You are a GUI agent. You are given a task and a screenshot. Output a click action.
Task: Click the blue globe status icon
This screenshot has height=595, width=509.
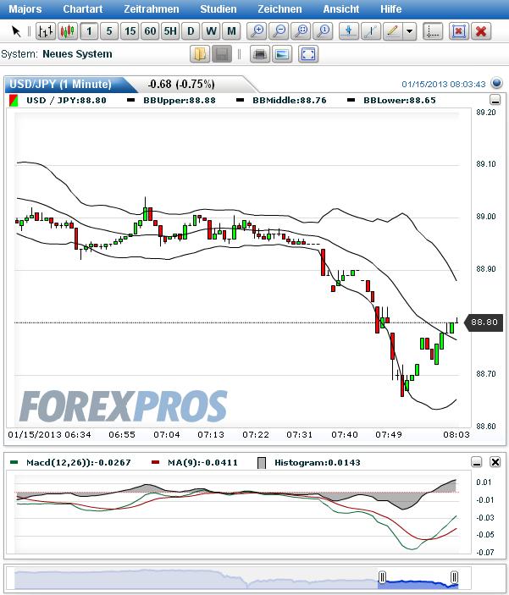pyautogui.click(x=496, y=83)
